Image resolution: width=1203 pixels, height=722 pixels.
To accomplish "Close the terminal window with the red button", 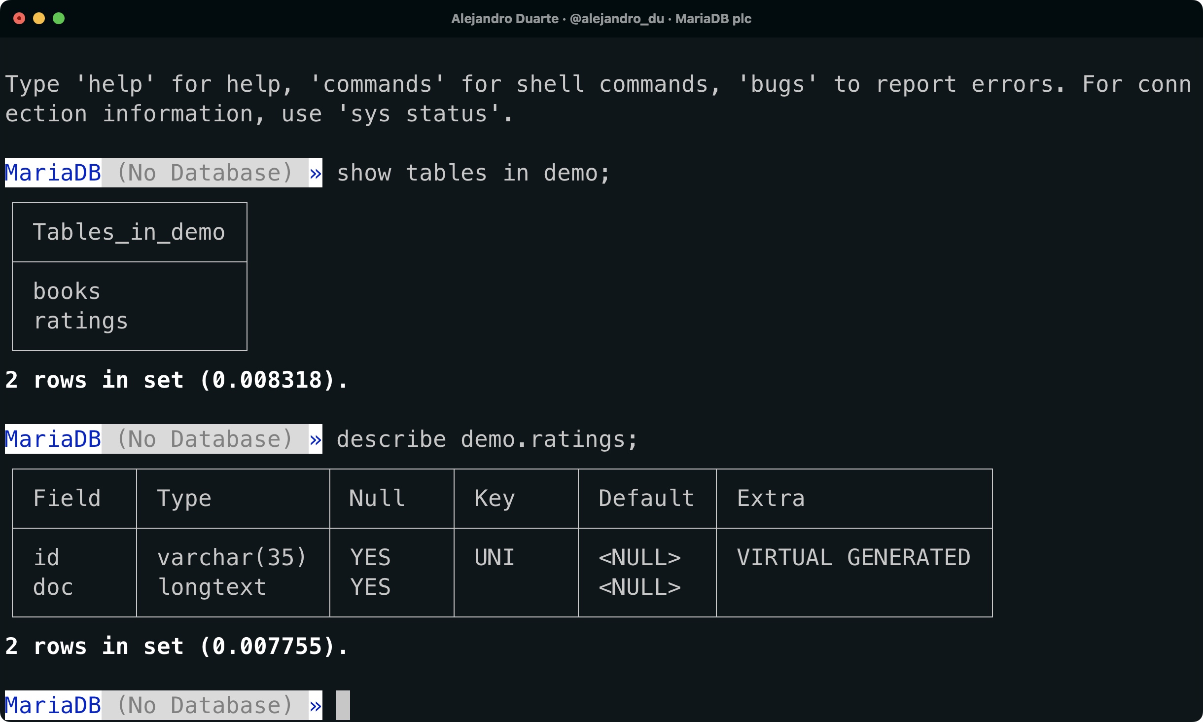I will click(19, 18).
